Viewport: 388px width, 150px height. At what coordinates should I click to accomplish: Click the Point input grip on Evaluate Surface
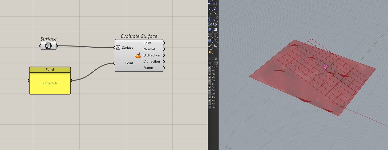(x=114, y=63)
